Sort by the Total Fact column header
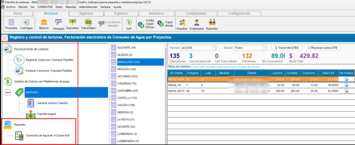Image resolution: width=355 pixels, height=145 pixels. coord(328,73)
